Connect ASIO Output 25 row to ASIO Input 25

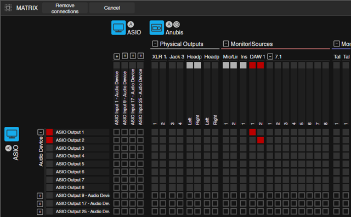(x=140, y=212)
